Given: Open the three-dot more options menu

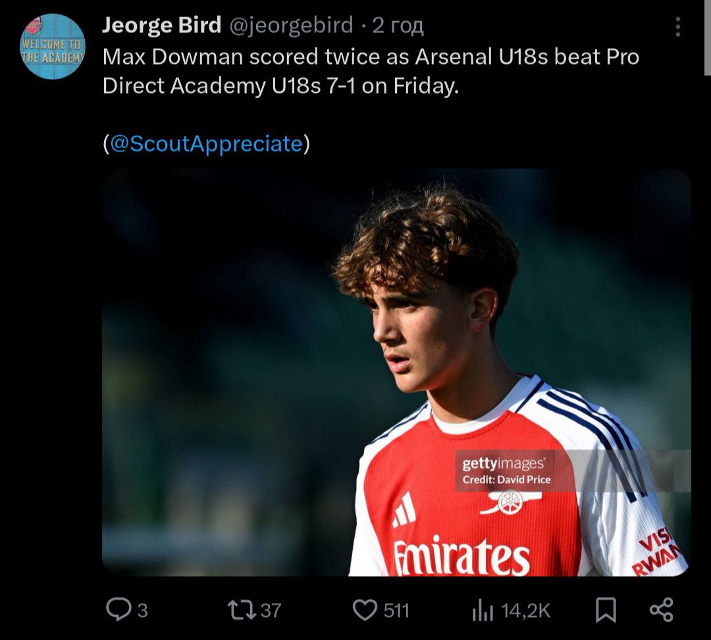Looking at the screenshot, I should point(677,27).
